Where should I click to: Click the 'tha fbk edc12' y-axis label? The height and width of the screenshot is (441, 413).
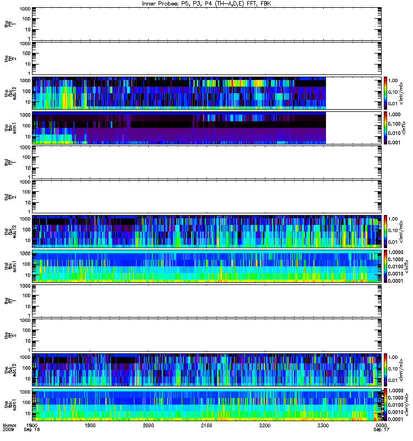coord(10,92)
